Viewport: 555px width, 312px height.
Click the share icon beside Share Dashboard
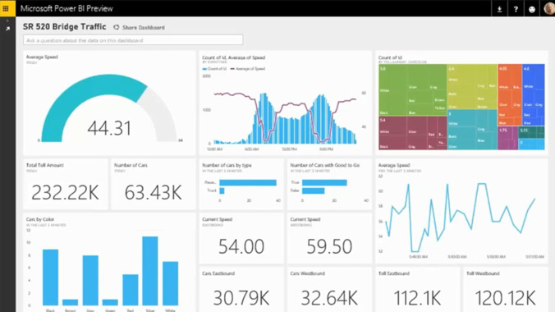coord(116,27)
